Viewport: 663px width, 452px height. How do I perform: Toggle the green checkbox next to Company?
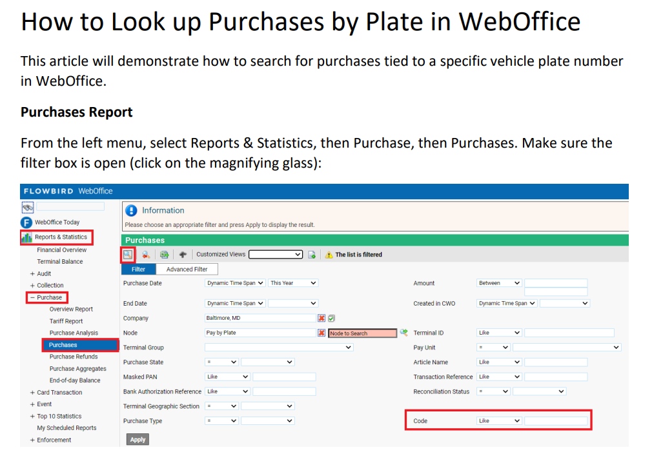coord(332,318)
